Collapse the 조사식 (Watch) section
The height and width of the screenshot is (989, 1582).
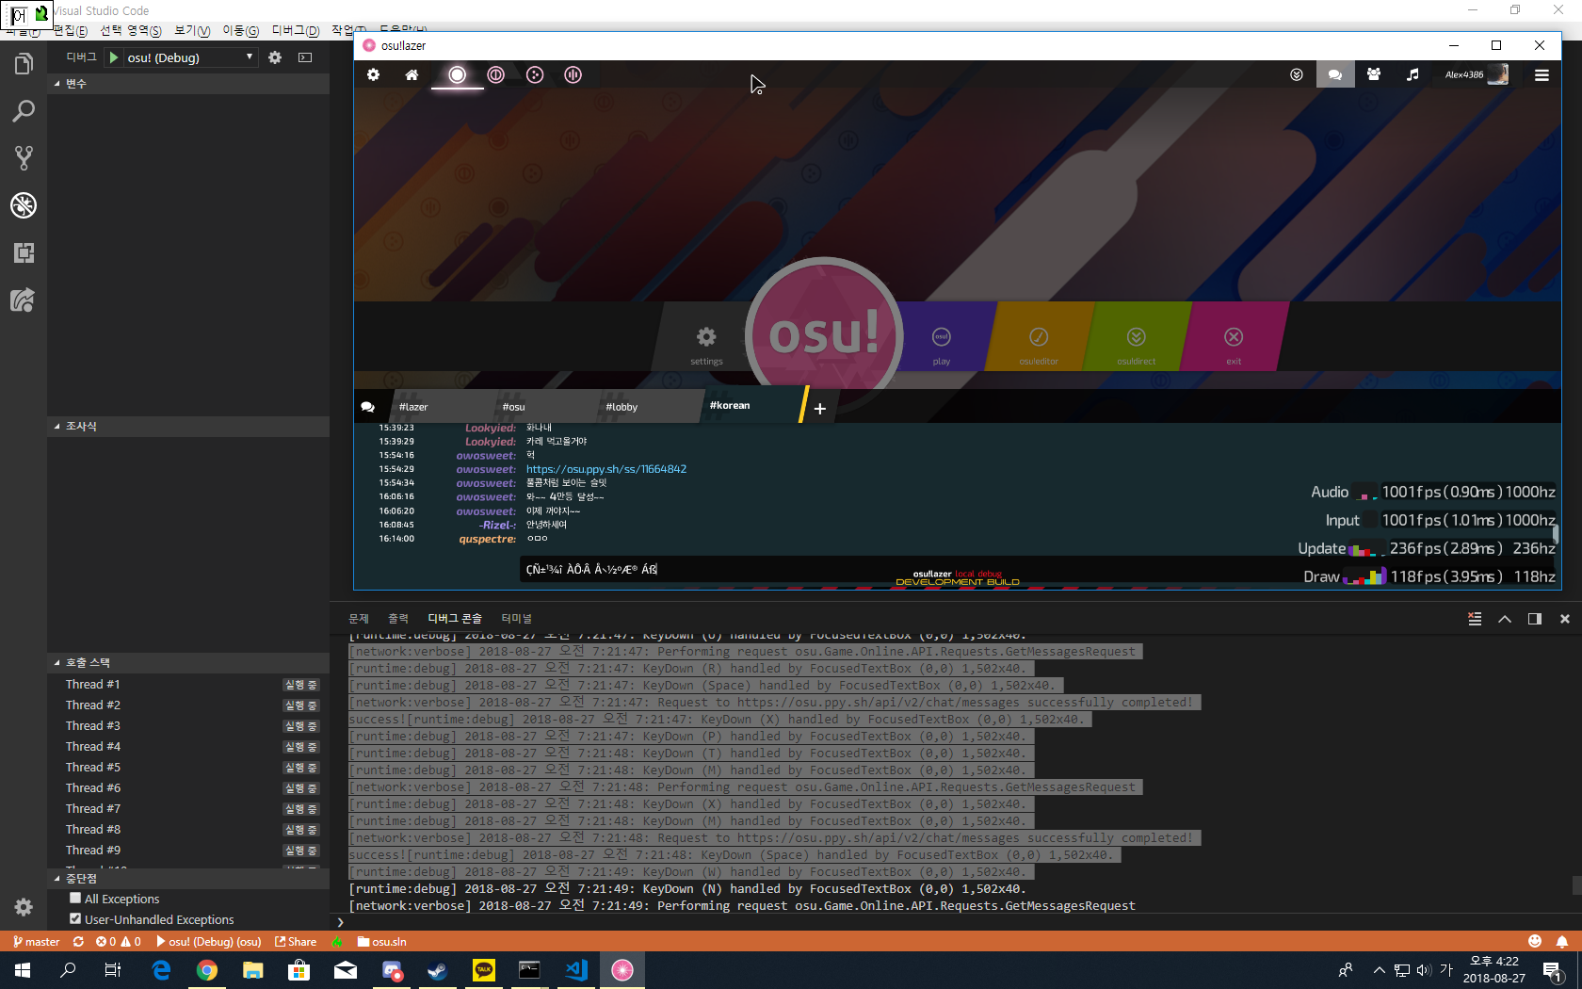pyautogui.click(x=188, y=427)
